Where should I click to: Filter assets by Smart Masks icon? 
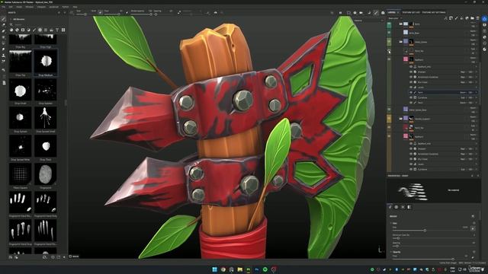(23, 30)
